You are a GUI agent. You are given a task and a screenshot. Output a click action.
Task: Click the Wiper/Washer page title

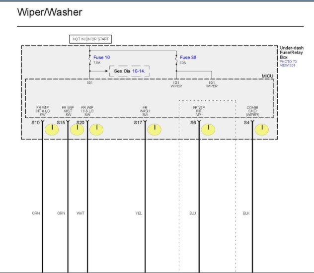click(50, 12)
